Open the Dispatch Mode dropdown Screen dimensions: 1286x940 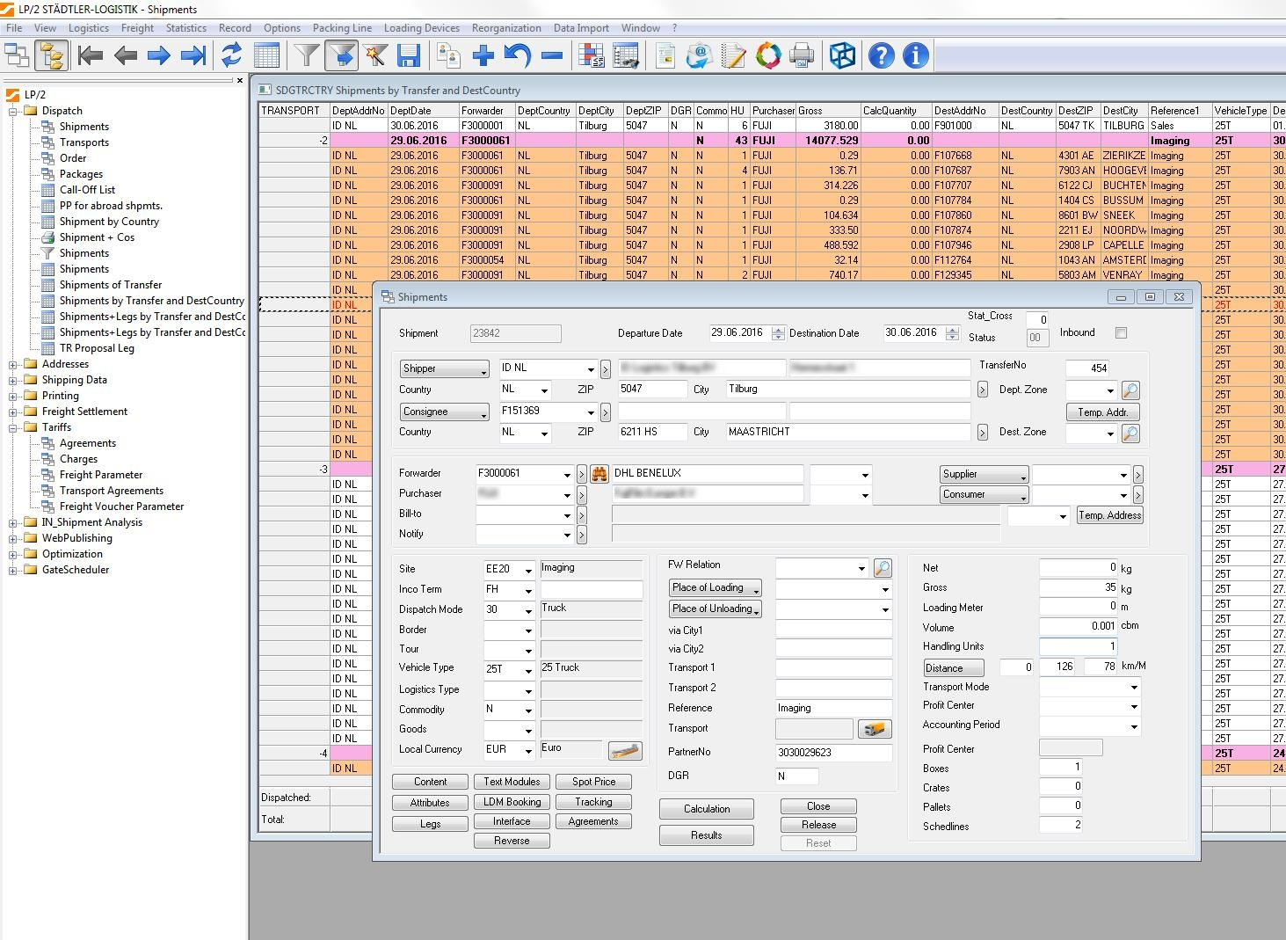(x=528, y=611)
